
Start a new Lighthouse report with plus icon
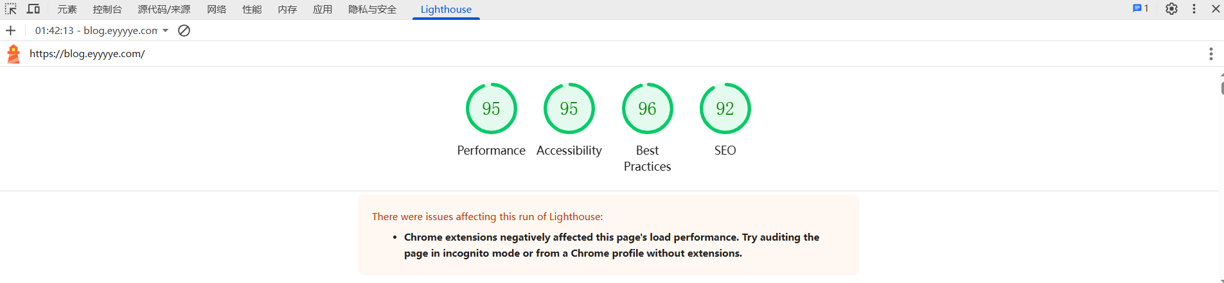click(10, 30)
